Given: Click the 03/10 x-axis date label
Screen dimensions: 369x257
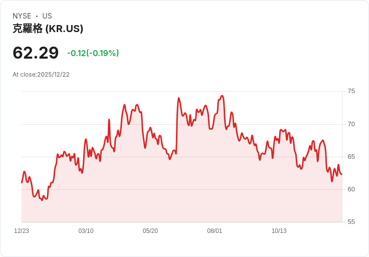Looking at the screenshot, I should tap(86, 231).
